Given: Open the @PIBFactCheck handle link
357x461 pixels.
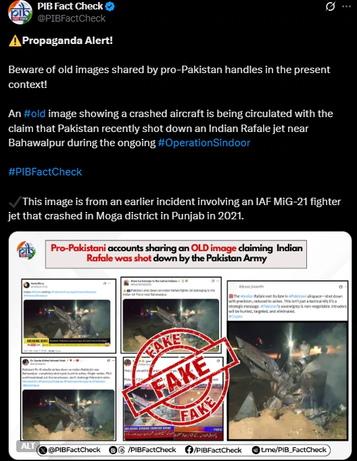Looking at the screenshot, I should click(72, 18).
